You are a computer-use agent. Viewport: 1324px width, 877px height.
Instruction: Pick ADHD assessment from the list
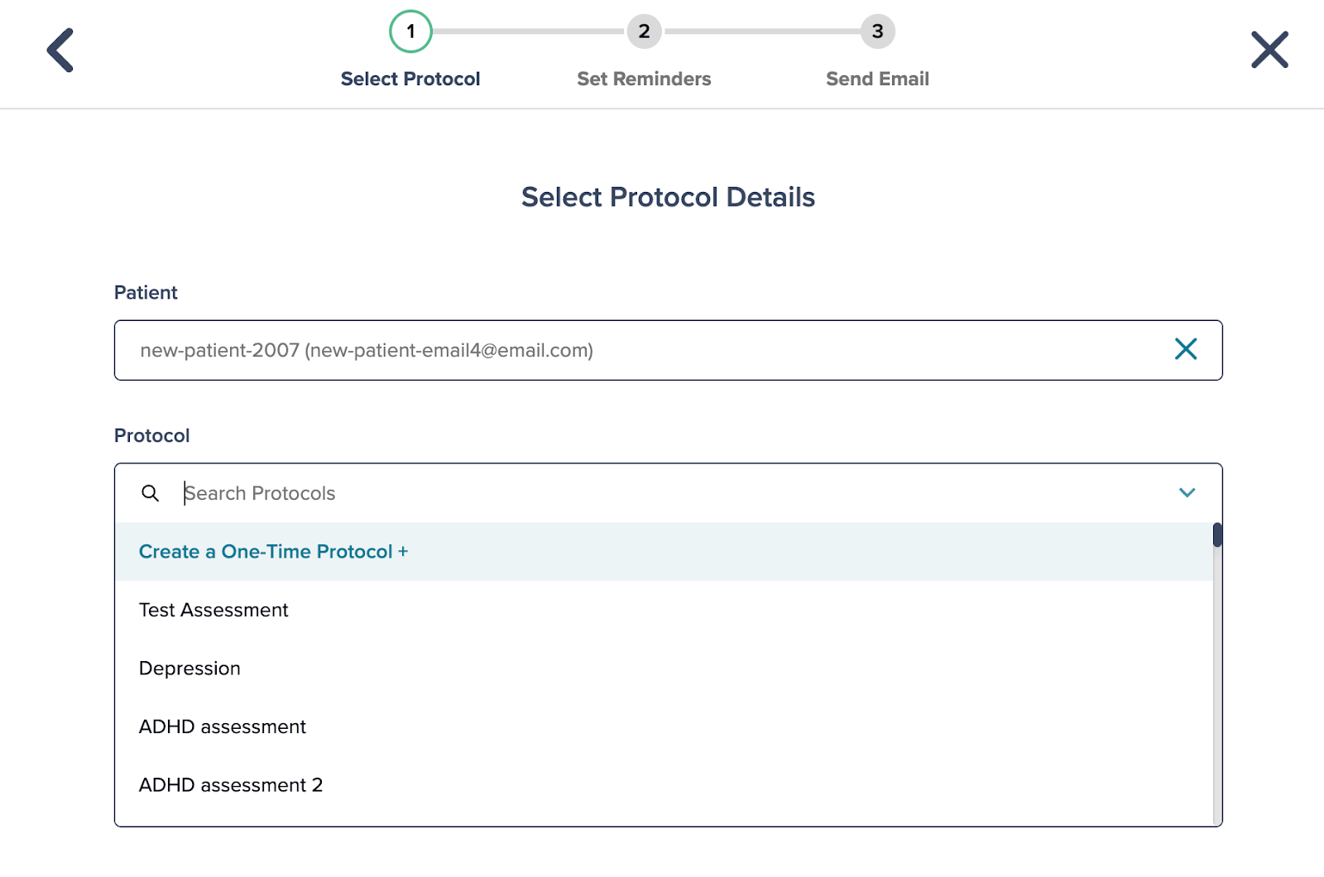pos(664,726)
